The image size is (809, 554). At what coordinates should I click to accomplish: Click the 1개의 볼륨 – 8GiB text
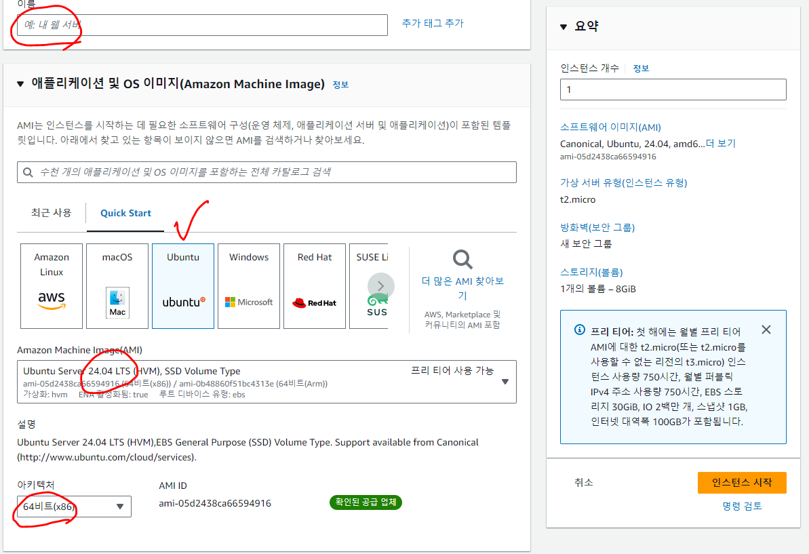598,289
